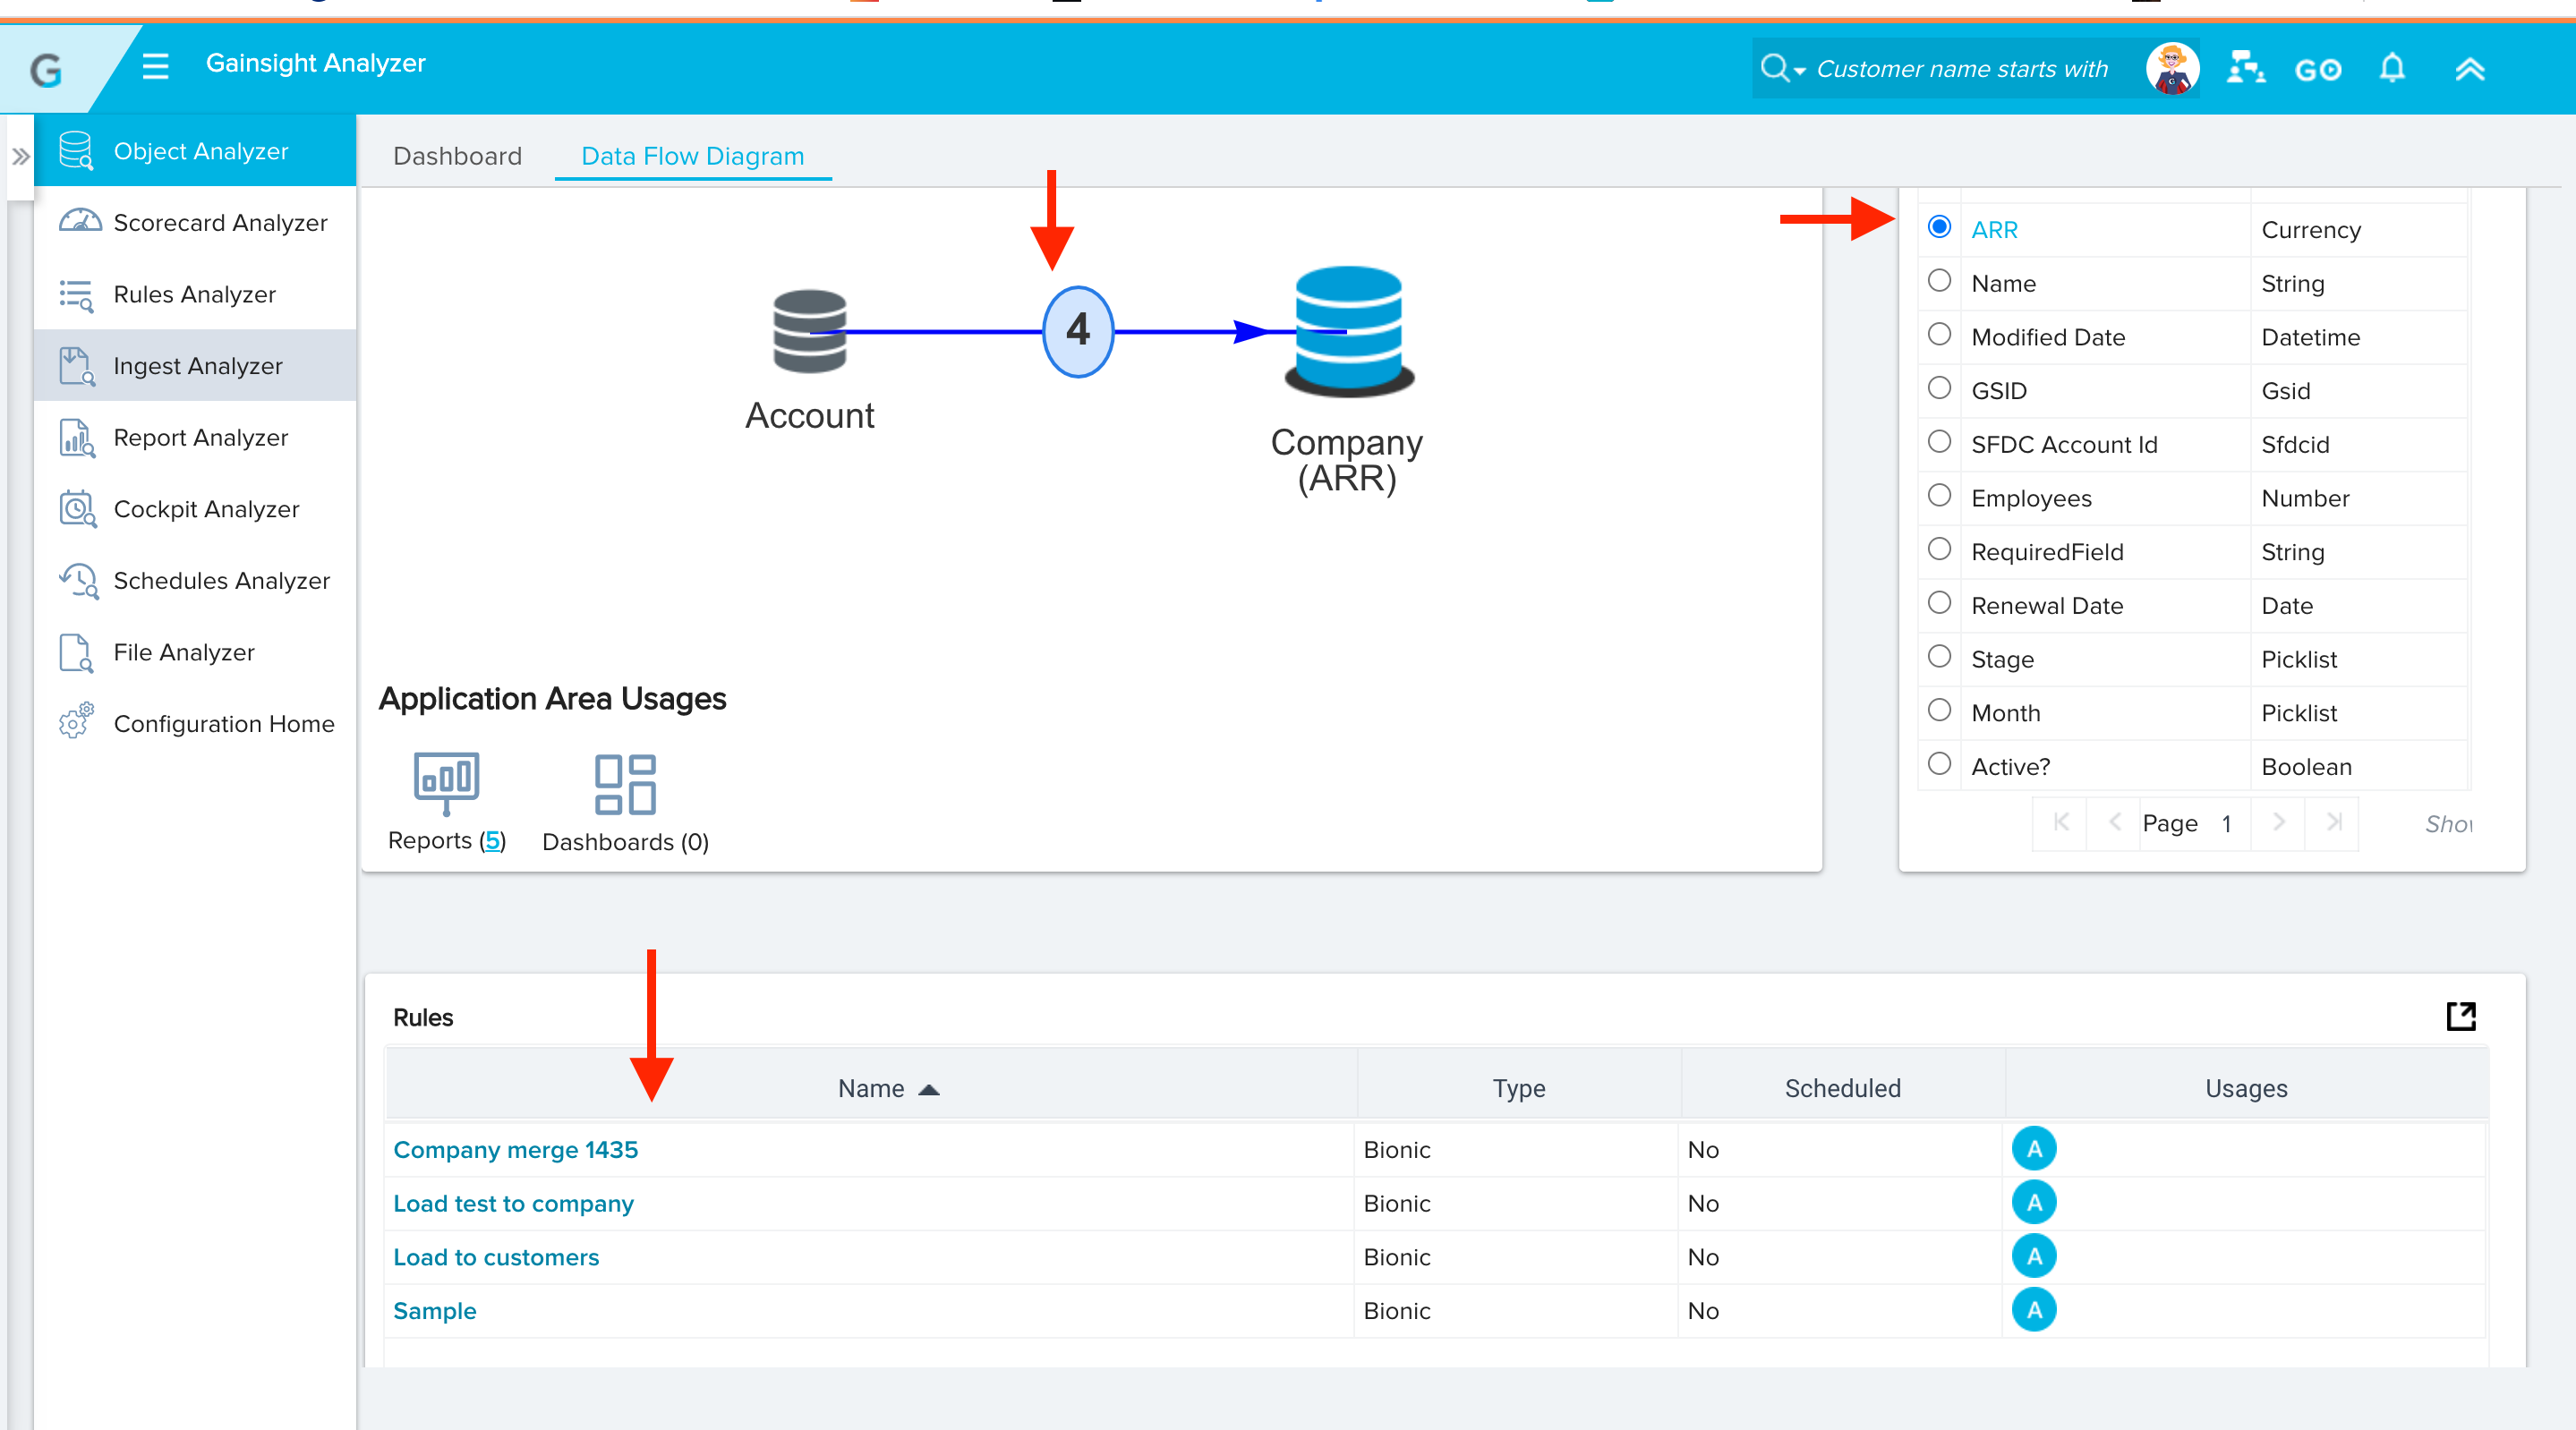This screenshot has height=1430, width=2576.
Task: Open the search type dropdown arrow
Action: coord(1799,71)
